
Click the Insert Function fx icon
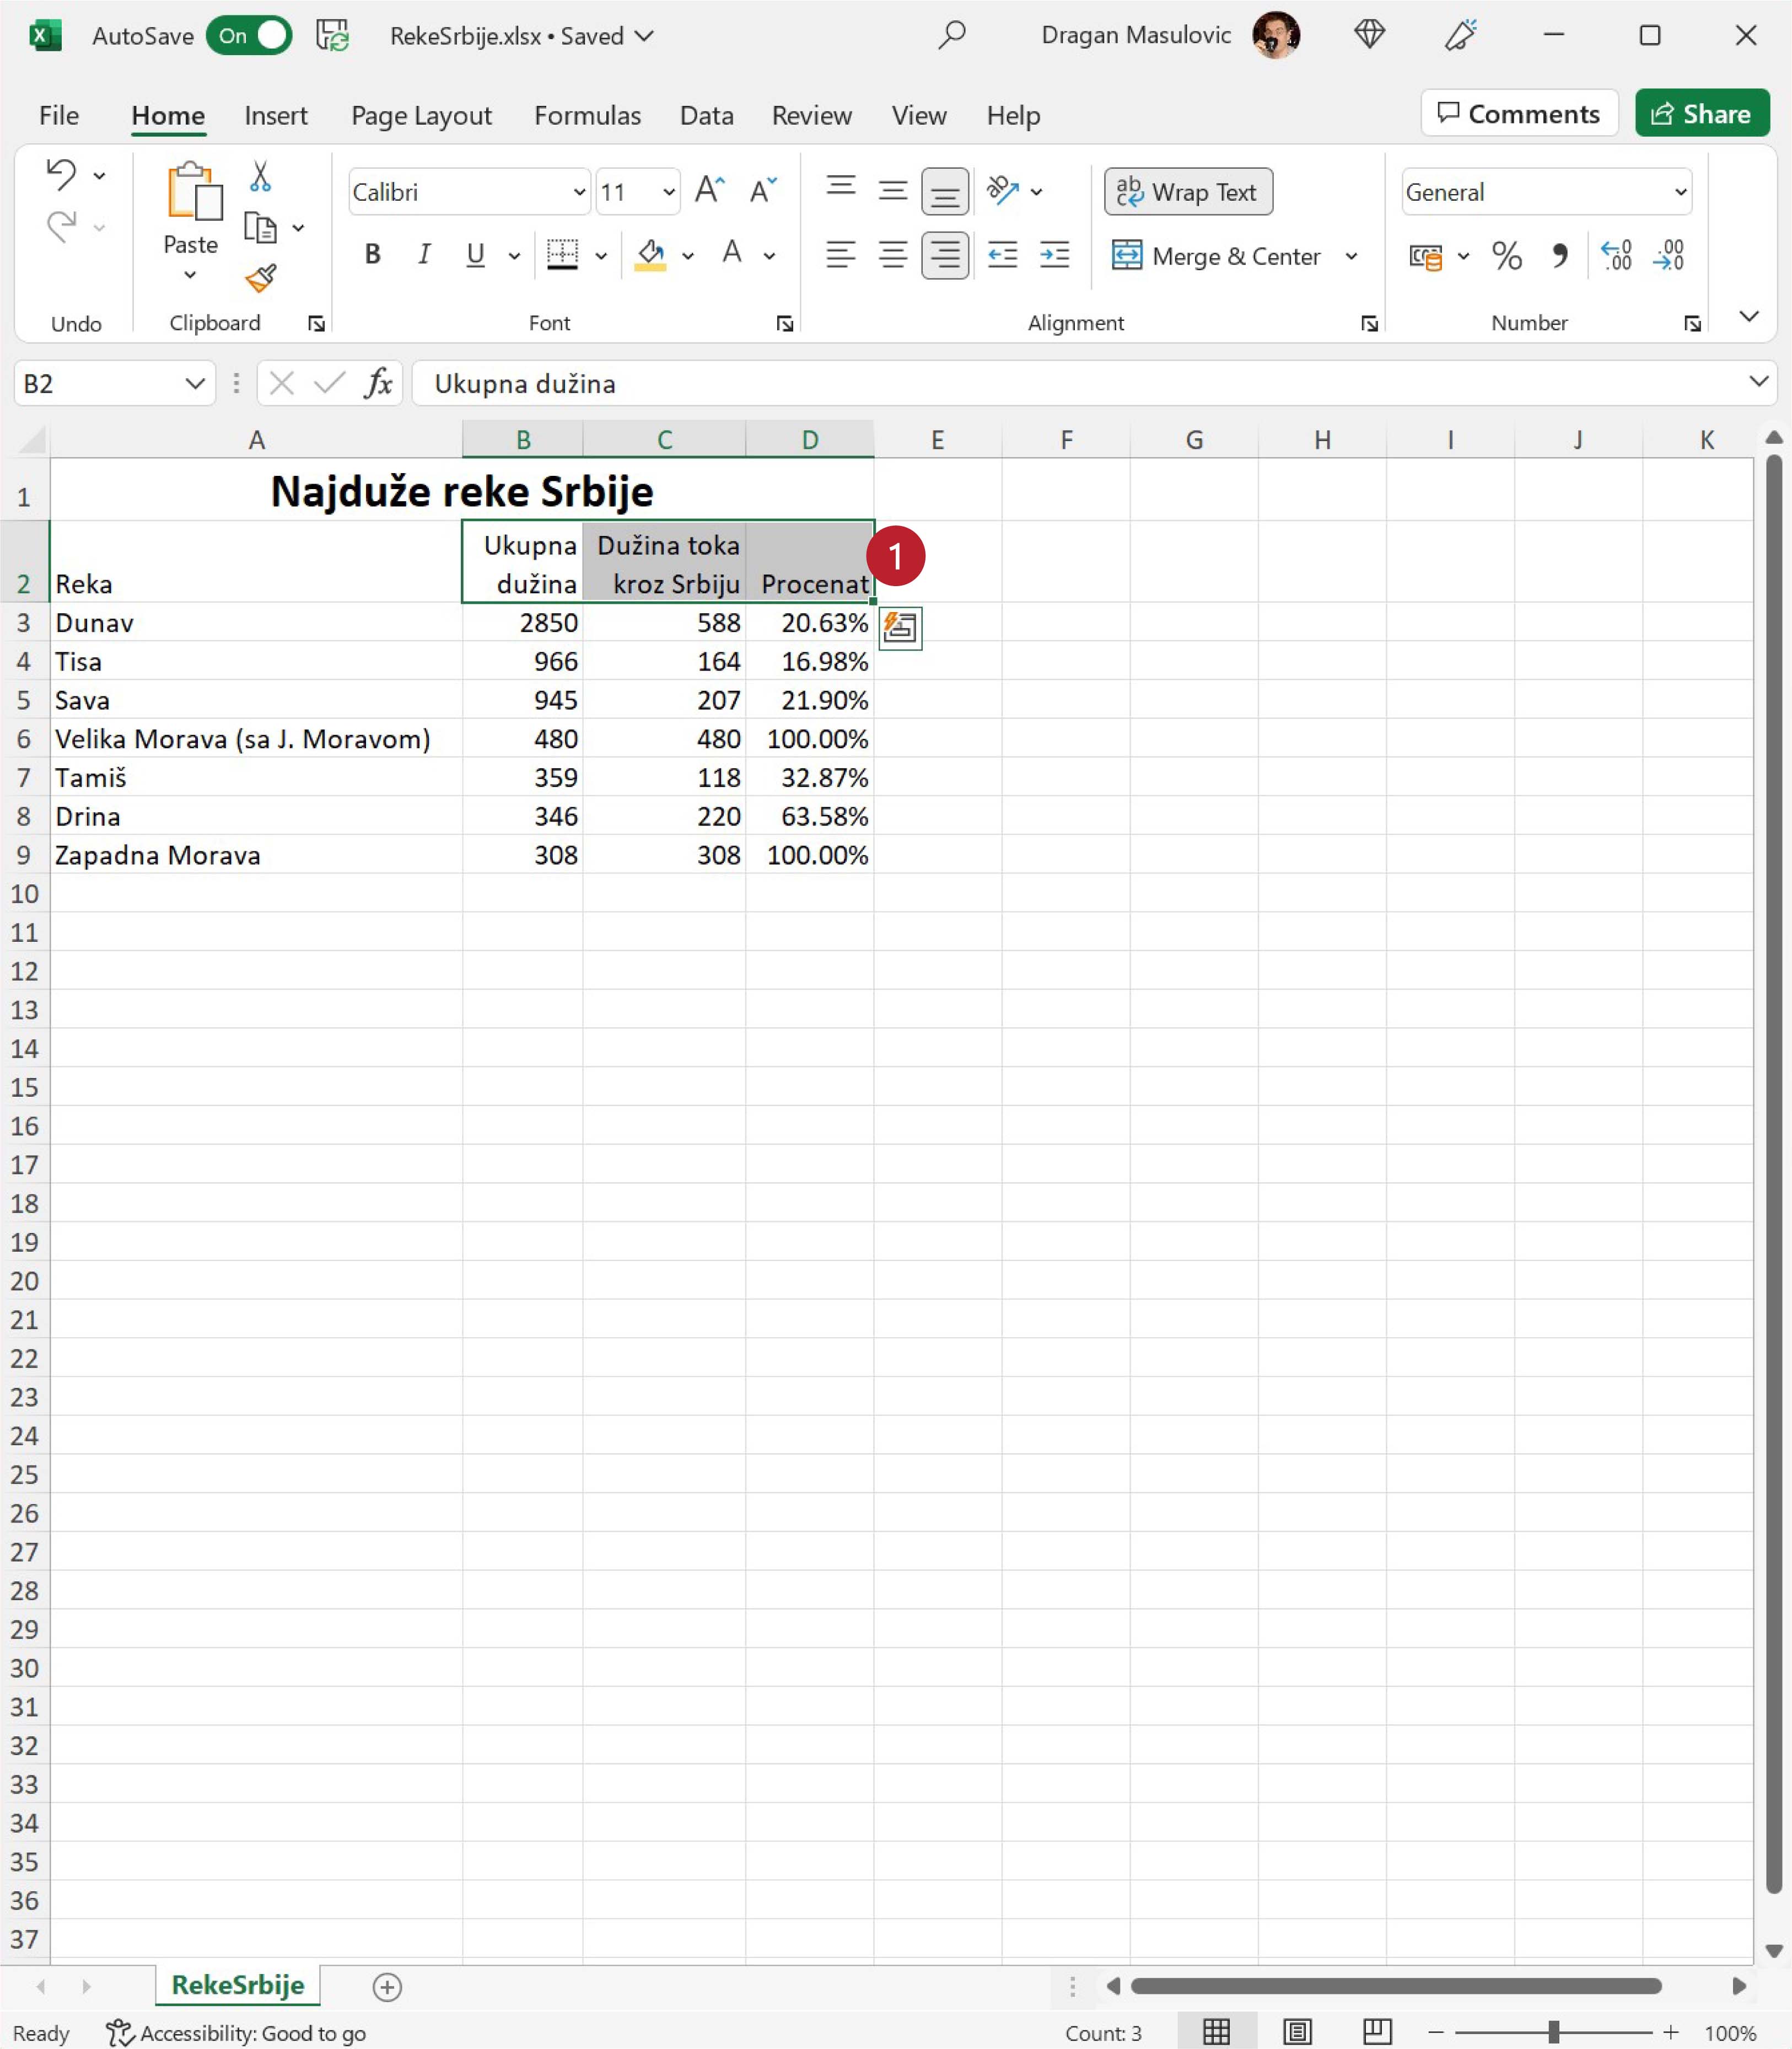click(x=378, y=383)
